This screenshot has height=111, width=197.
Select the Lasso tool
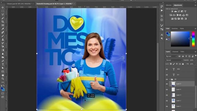pos(3,14)
